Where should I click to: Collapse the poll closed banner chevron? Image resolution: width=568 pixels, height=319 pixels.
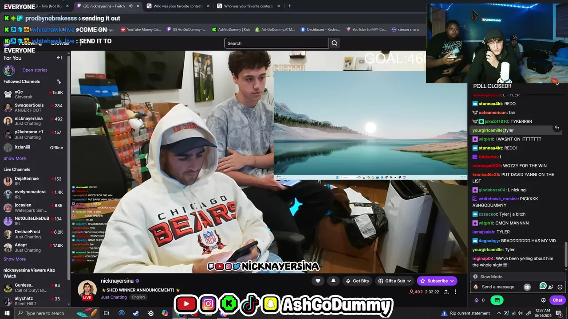click(557, 85)
